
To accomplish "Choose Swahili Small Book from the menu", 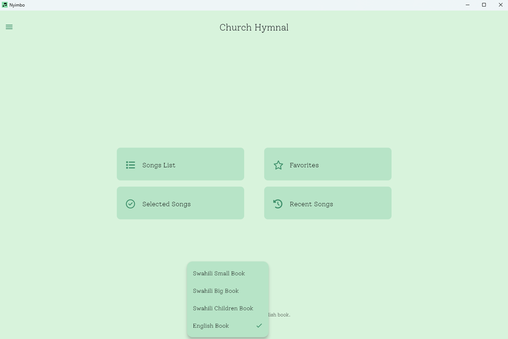I will pos(219,274).
